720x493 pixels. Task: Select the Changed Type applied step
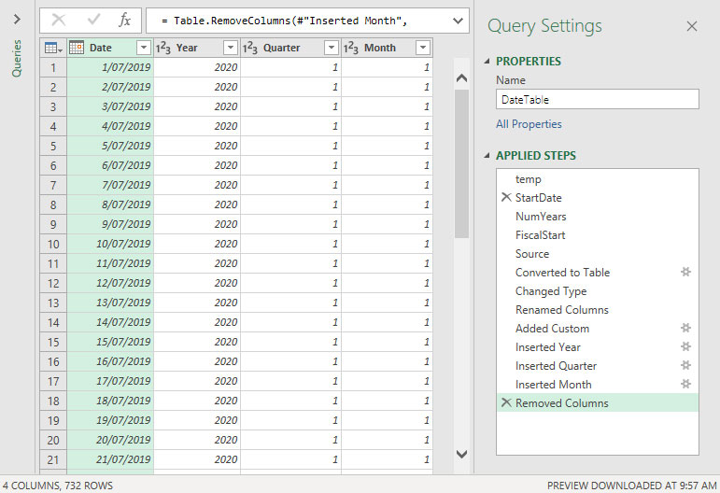coord(551,291)
